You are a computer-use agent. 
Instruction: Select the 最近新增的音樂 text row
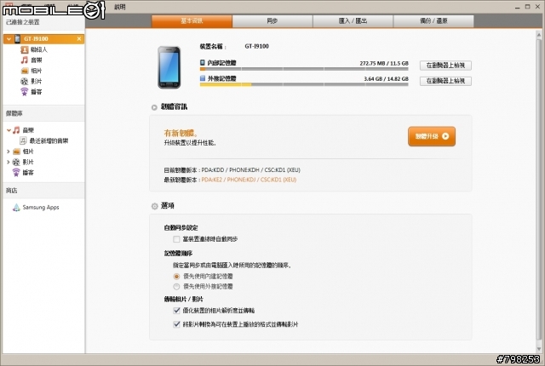(49, 140)
